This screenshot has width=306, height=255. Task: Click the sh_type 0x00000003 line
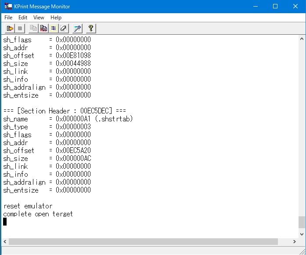pyautogui.click(x=47, y=127)
